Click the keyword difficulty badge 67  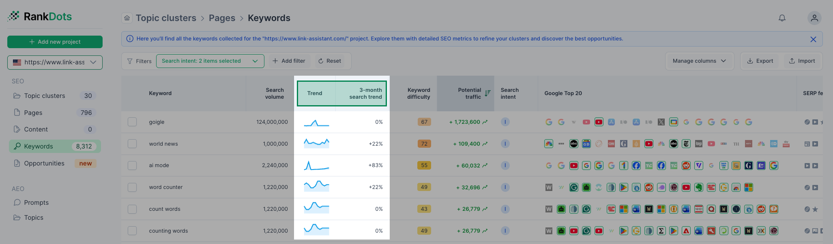point(424,122)
